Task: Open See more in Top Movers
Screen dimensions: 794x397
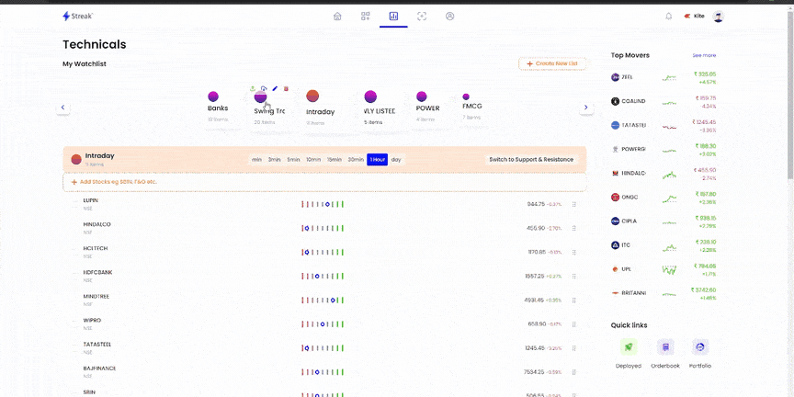Action: pyautogui.click(x=704, y=55)
